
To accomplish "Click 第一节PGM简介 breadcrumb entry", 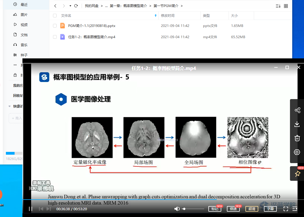I will click(x=166, y=6).
